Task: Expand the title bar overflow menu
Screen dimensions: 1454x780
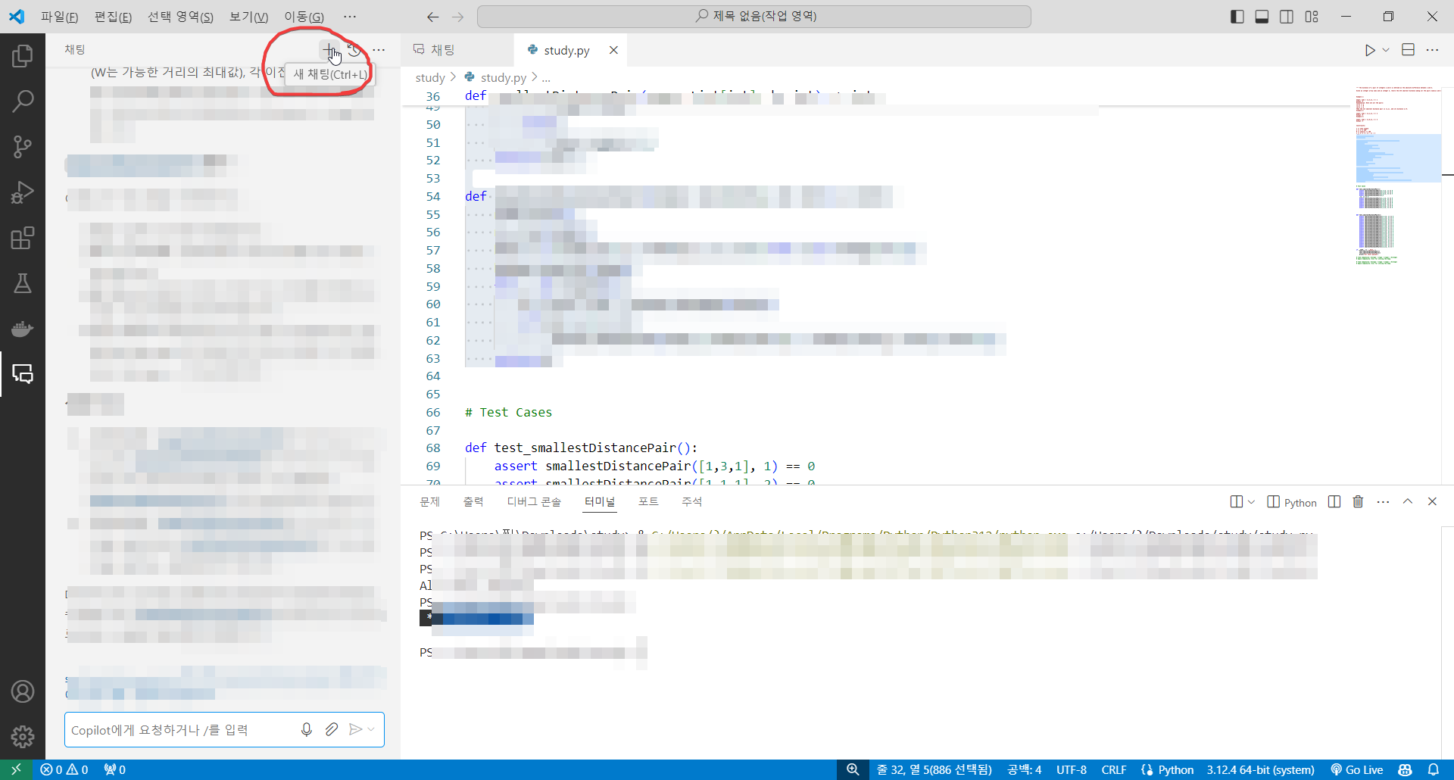Action: 349,17
